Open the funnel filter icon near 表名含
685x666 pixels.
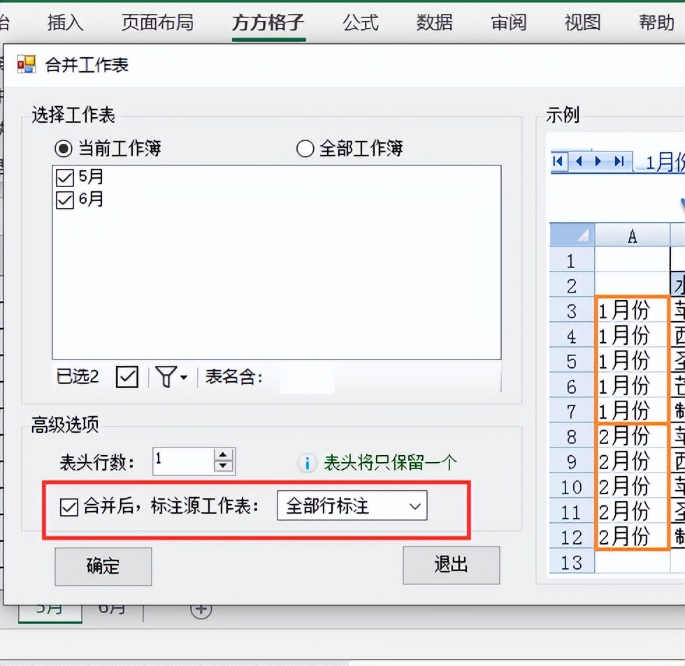[x=165, y=377]
